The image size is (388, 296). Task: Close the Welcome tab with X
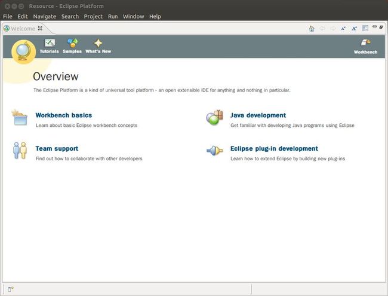[40, 28]
